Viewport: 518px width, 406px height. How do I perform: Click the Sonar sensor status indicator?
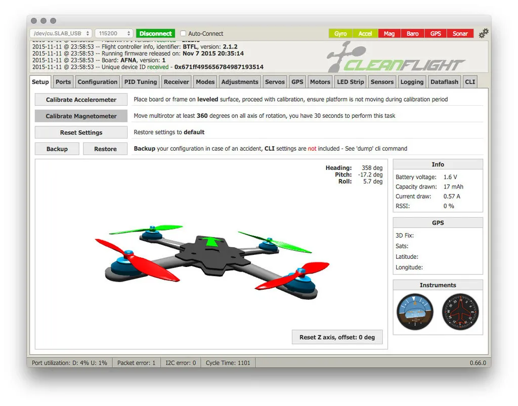[x=460, y=34]
